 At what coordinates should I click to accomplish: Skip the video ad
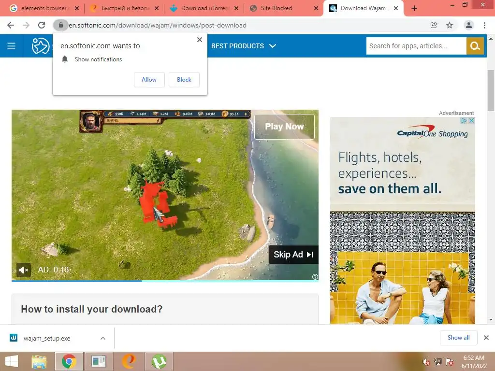[293, 255]
